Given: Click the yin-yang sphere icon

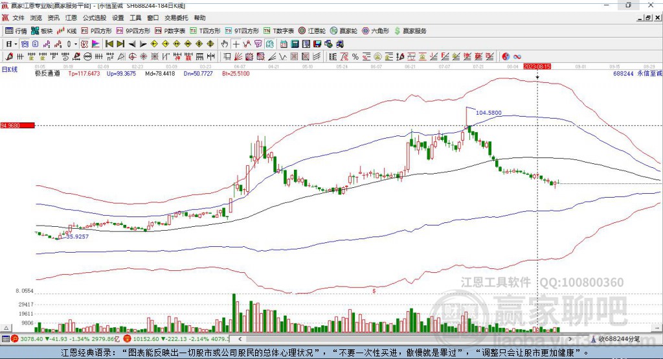Looking at the screenshot, I should point(506,56).
